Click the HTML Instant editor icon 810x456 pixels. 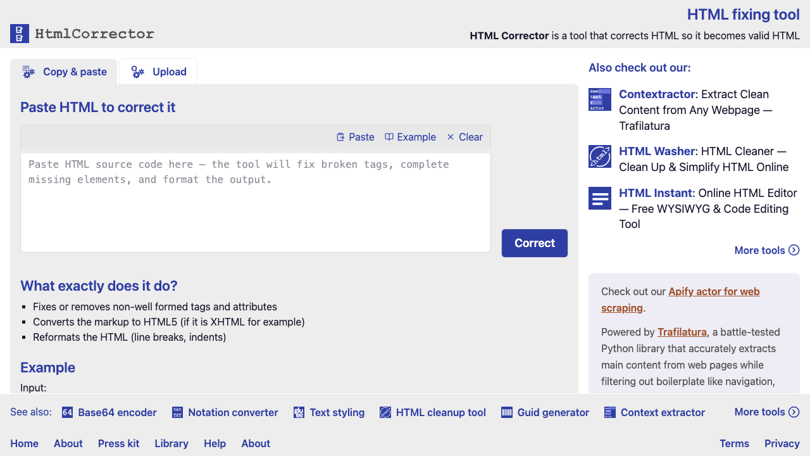599,198
